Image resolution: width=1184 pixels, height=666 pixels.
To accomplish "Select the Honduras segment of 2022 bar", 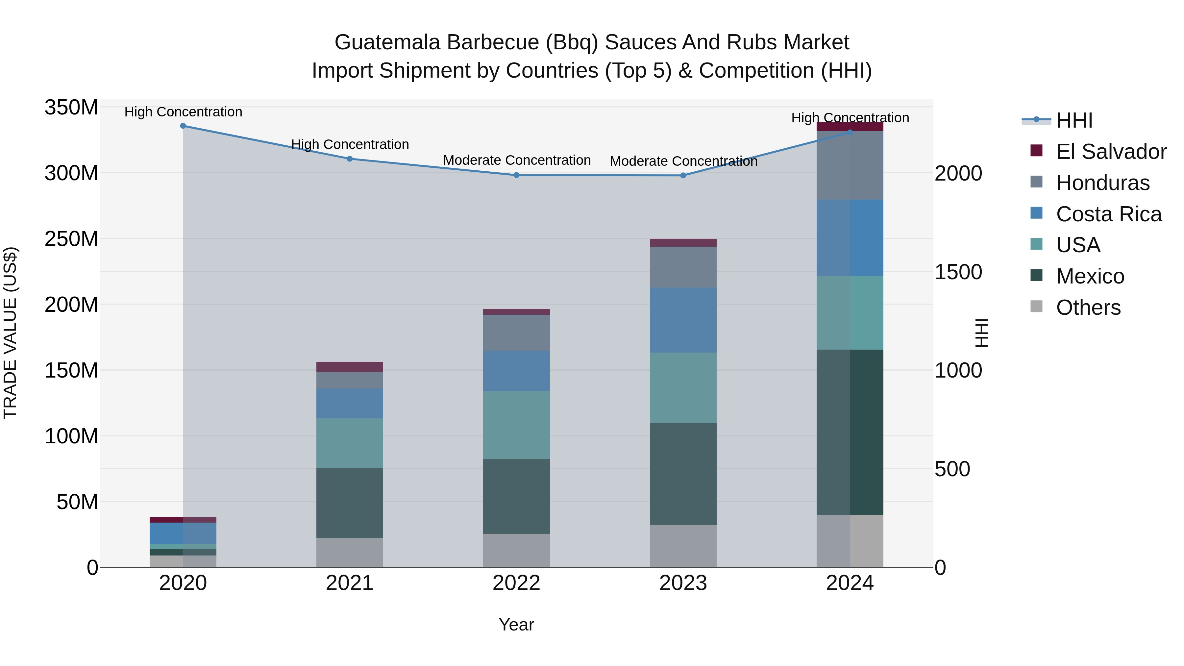I will click(x=517, y=333).
